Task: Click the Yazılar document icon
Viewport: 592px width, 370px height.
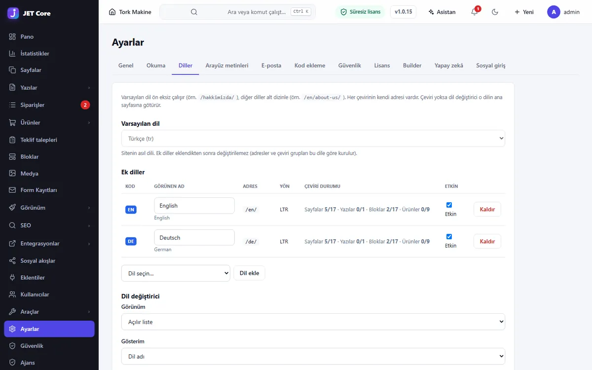Action: [x=12, y=87]
